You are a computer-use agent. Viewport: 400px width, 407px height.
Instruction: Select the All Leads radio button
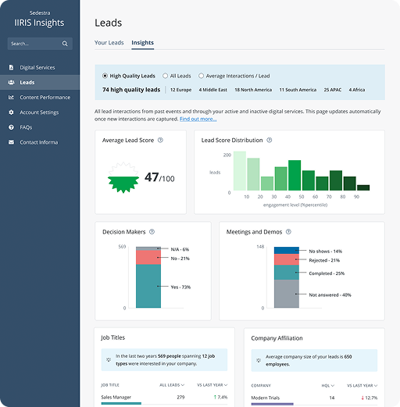pos(165,76)
